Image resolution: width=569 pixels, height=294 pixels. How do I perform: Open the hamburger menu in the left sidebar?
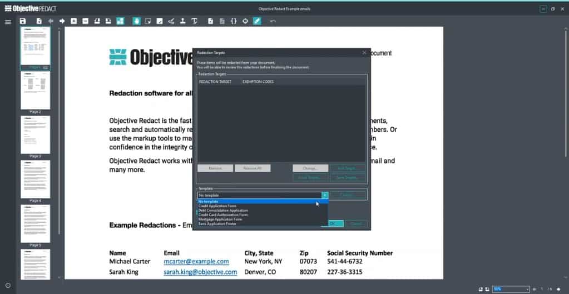pyautogui.click(x=8, y=22)
